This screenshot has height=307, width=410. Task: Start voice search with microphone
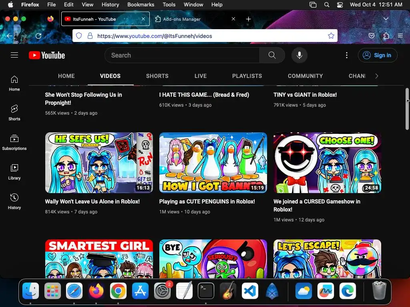[x=299, y=55]
